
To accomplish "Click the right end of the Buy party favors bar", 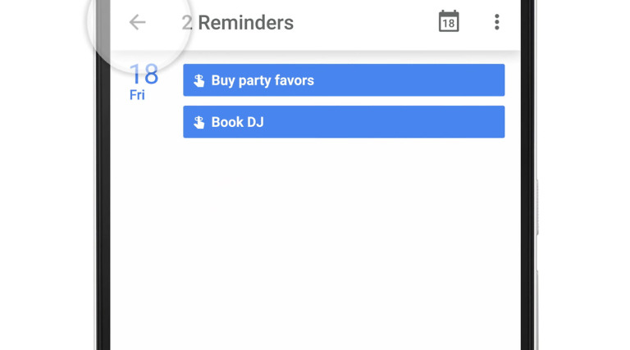I will (x=488, y=80).
